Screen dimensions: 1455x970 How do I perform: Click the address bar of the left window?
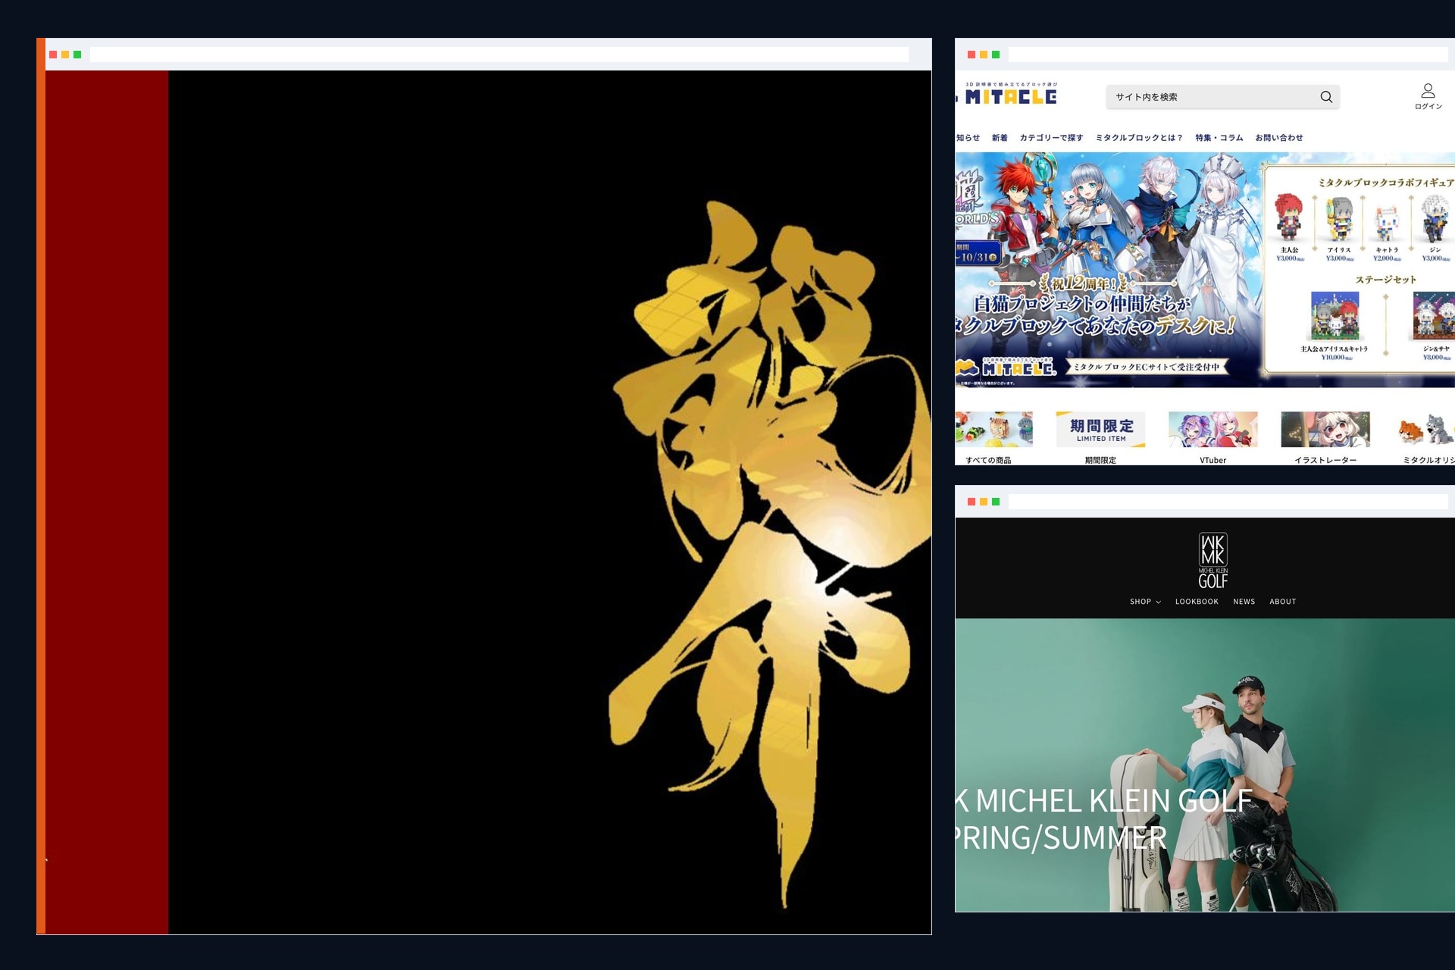[x=499, y=55]
